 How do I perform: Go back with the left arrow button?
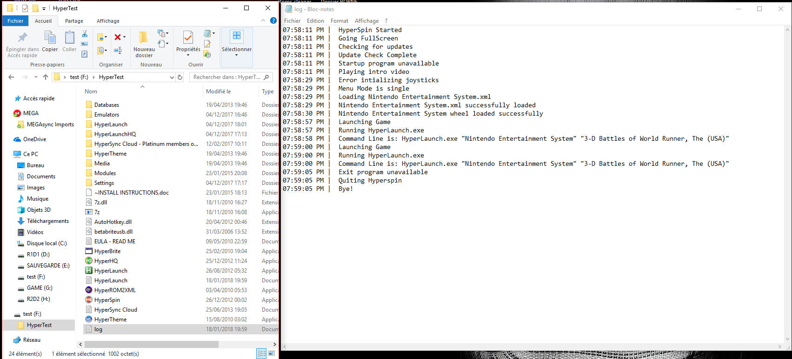(x=11, y=77)
